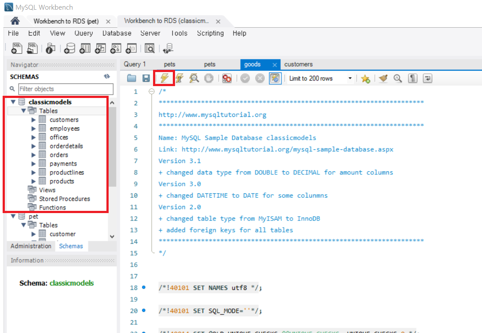Select Views under classicmodels
Viewport: 482px width, 333px height.
[x=47, y=190]
